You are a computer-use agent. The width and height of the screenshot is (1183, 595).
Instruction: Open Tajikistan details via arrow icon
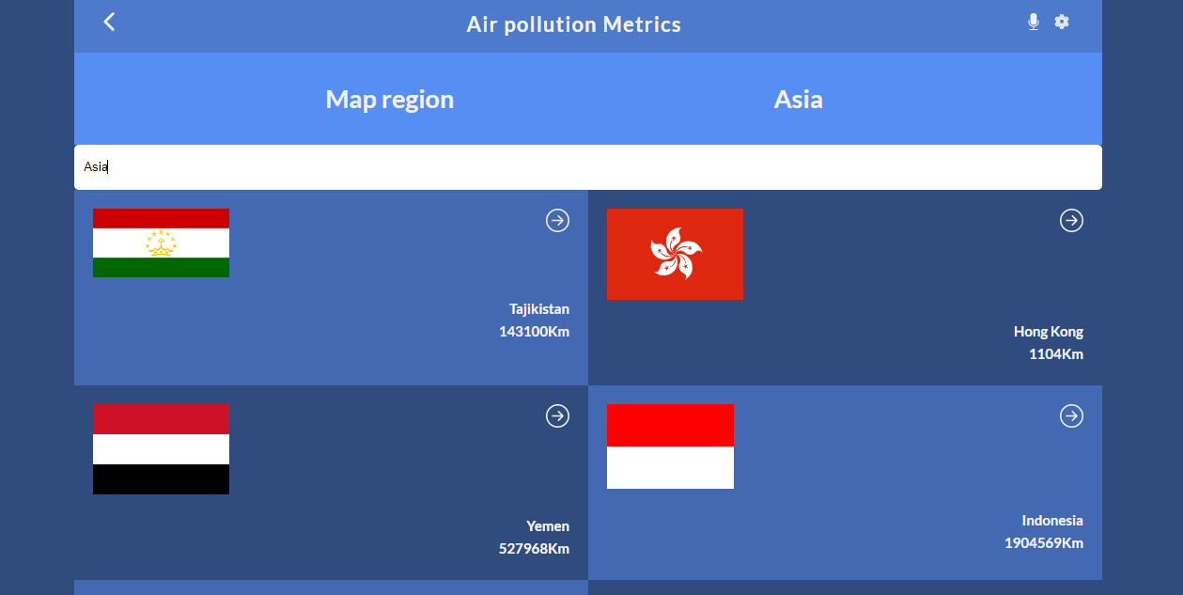558,220
